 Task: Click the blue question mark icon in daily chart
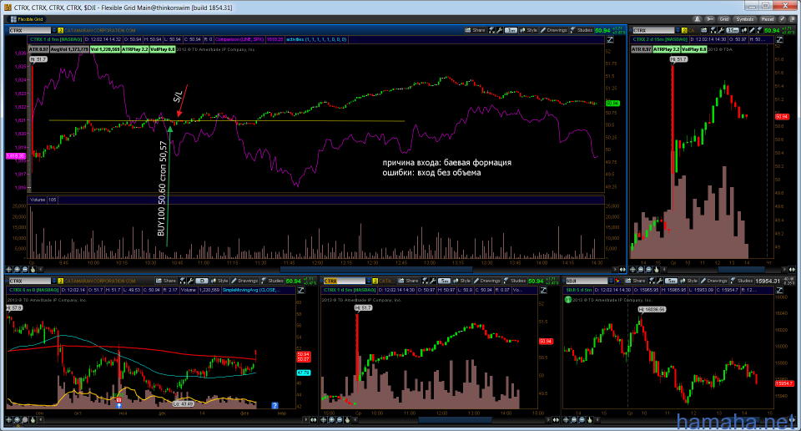tap(275, 405)
